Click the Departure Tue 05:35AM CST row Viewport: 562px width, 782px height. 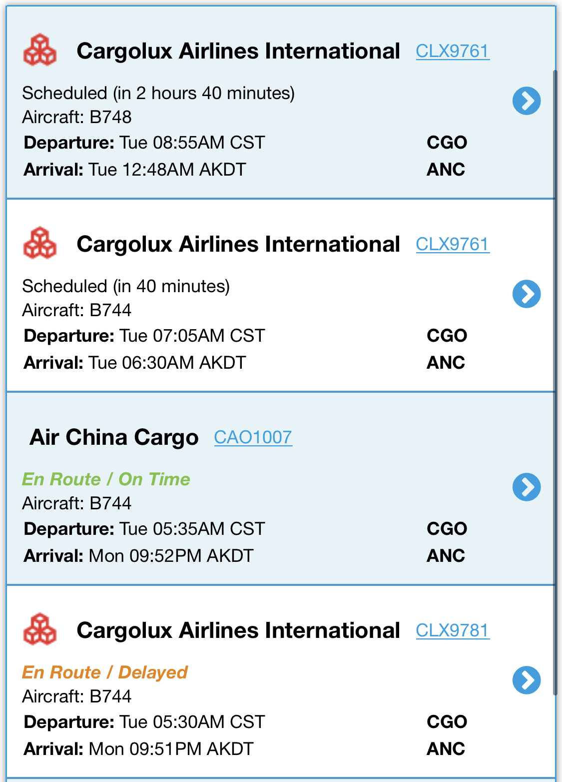tap(144, 529)
